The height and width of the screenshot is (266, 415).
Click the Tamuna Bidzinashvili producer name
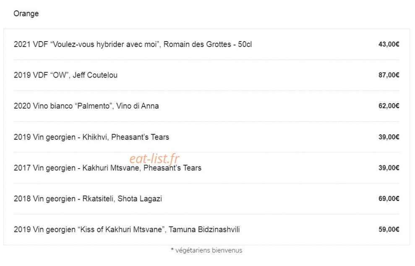(204, 229)
